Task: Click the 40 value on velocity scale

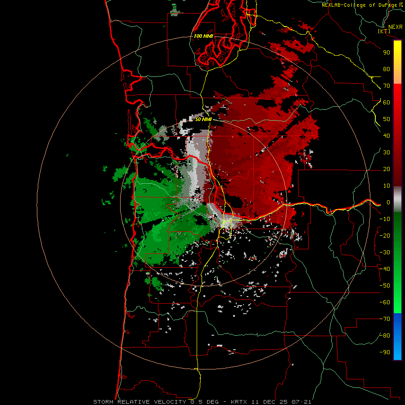Action: 387,136
